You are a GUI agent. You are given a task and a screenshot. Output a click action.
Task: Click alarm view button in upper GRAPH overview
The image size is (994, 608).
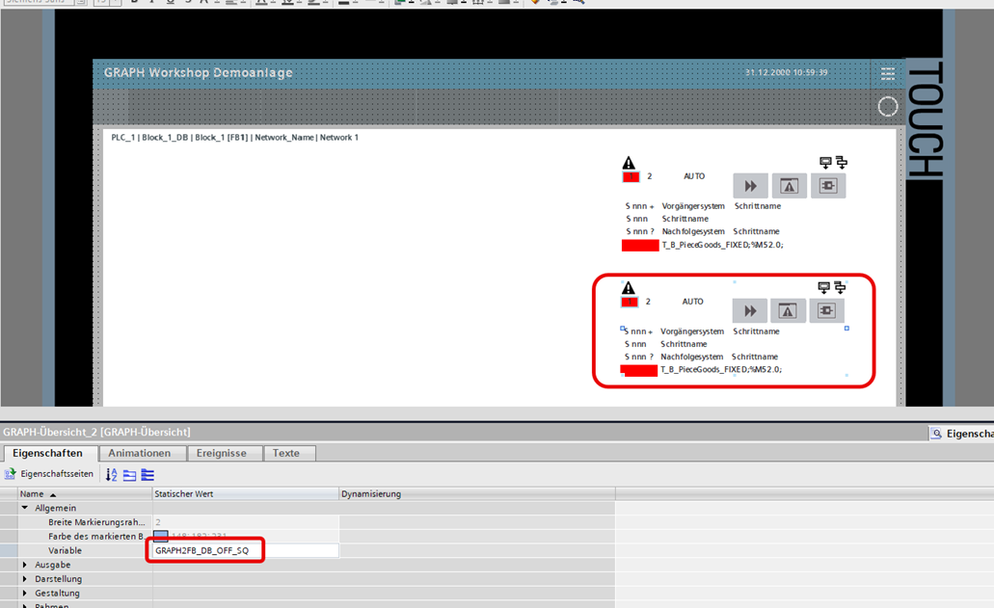pyautogui.click(x=789, y=186)
